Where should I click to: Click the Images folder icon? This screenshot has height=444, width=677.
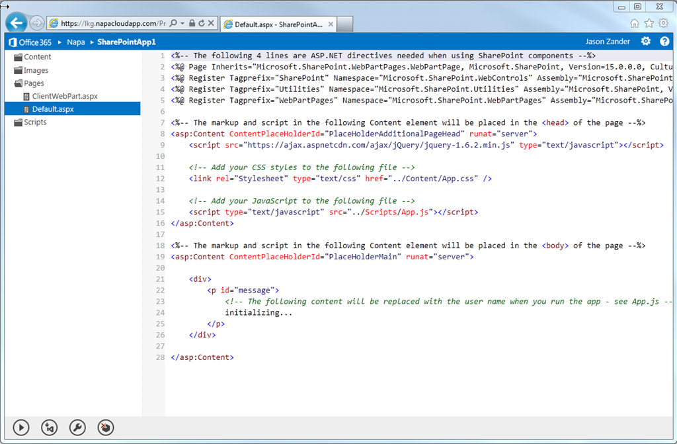coord(18,70)
